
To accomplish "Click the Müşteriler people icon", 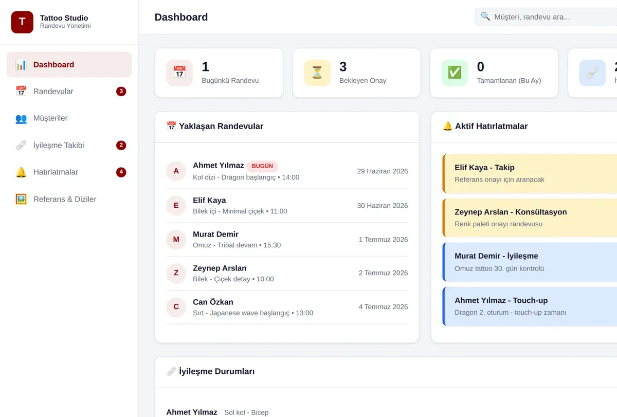I will (21, 118).
